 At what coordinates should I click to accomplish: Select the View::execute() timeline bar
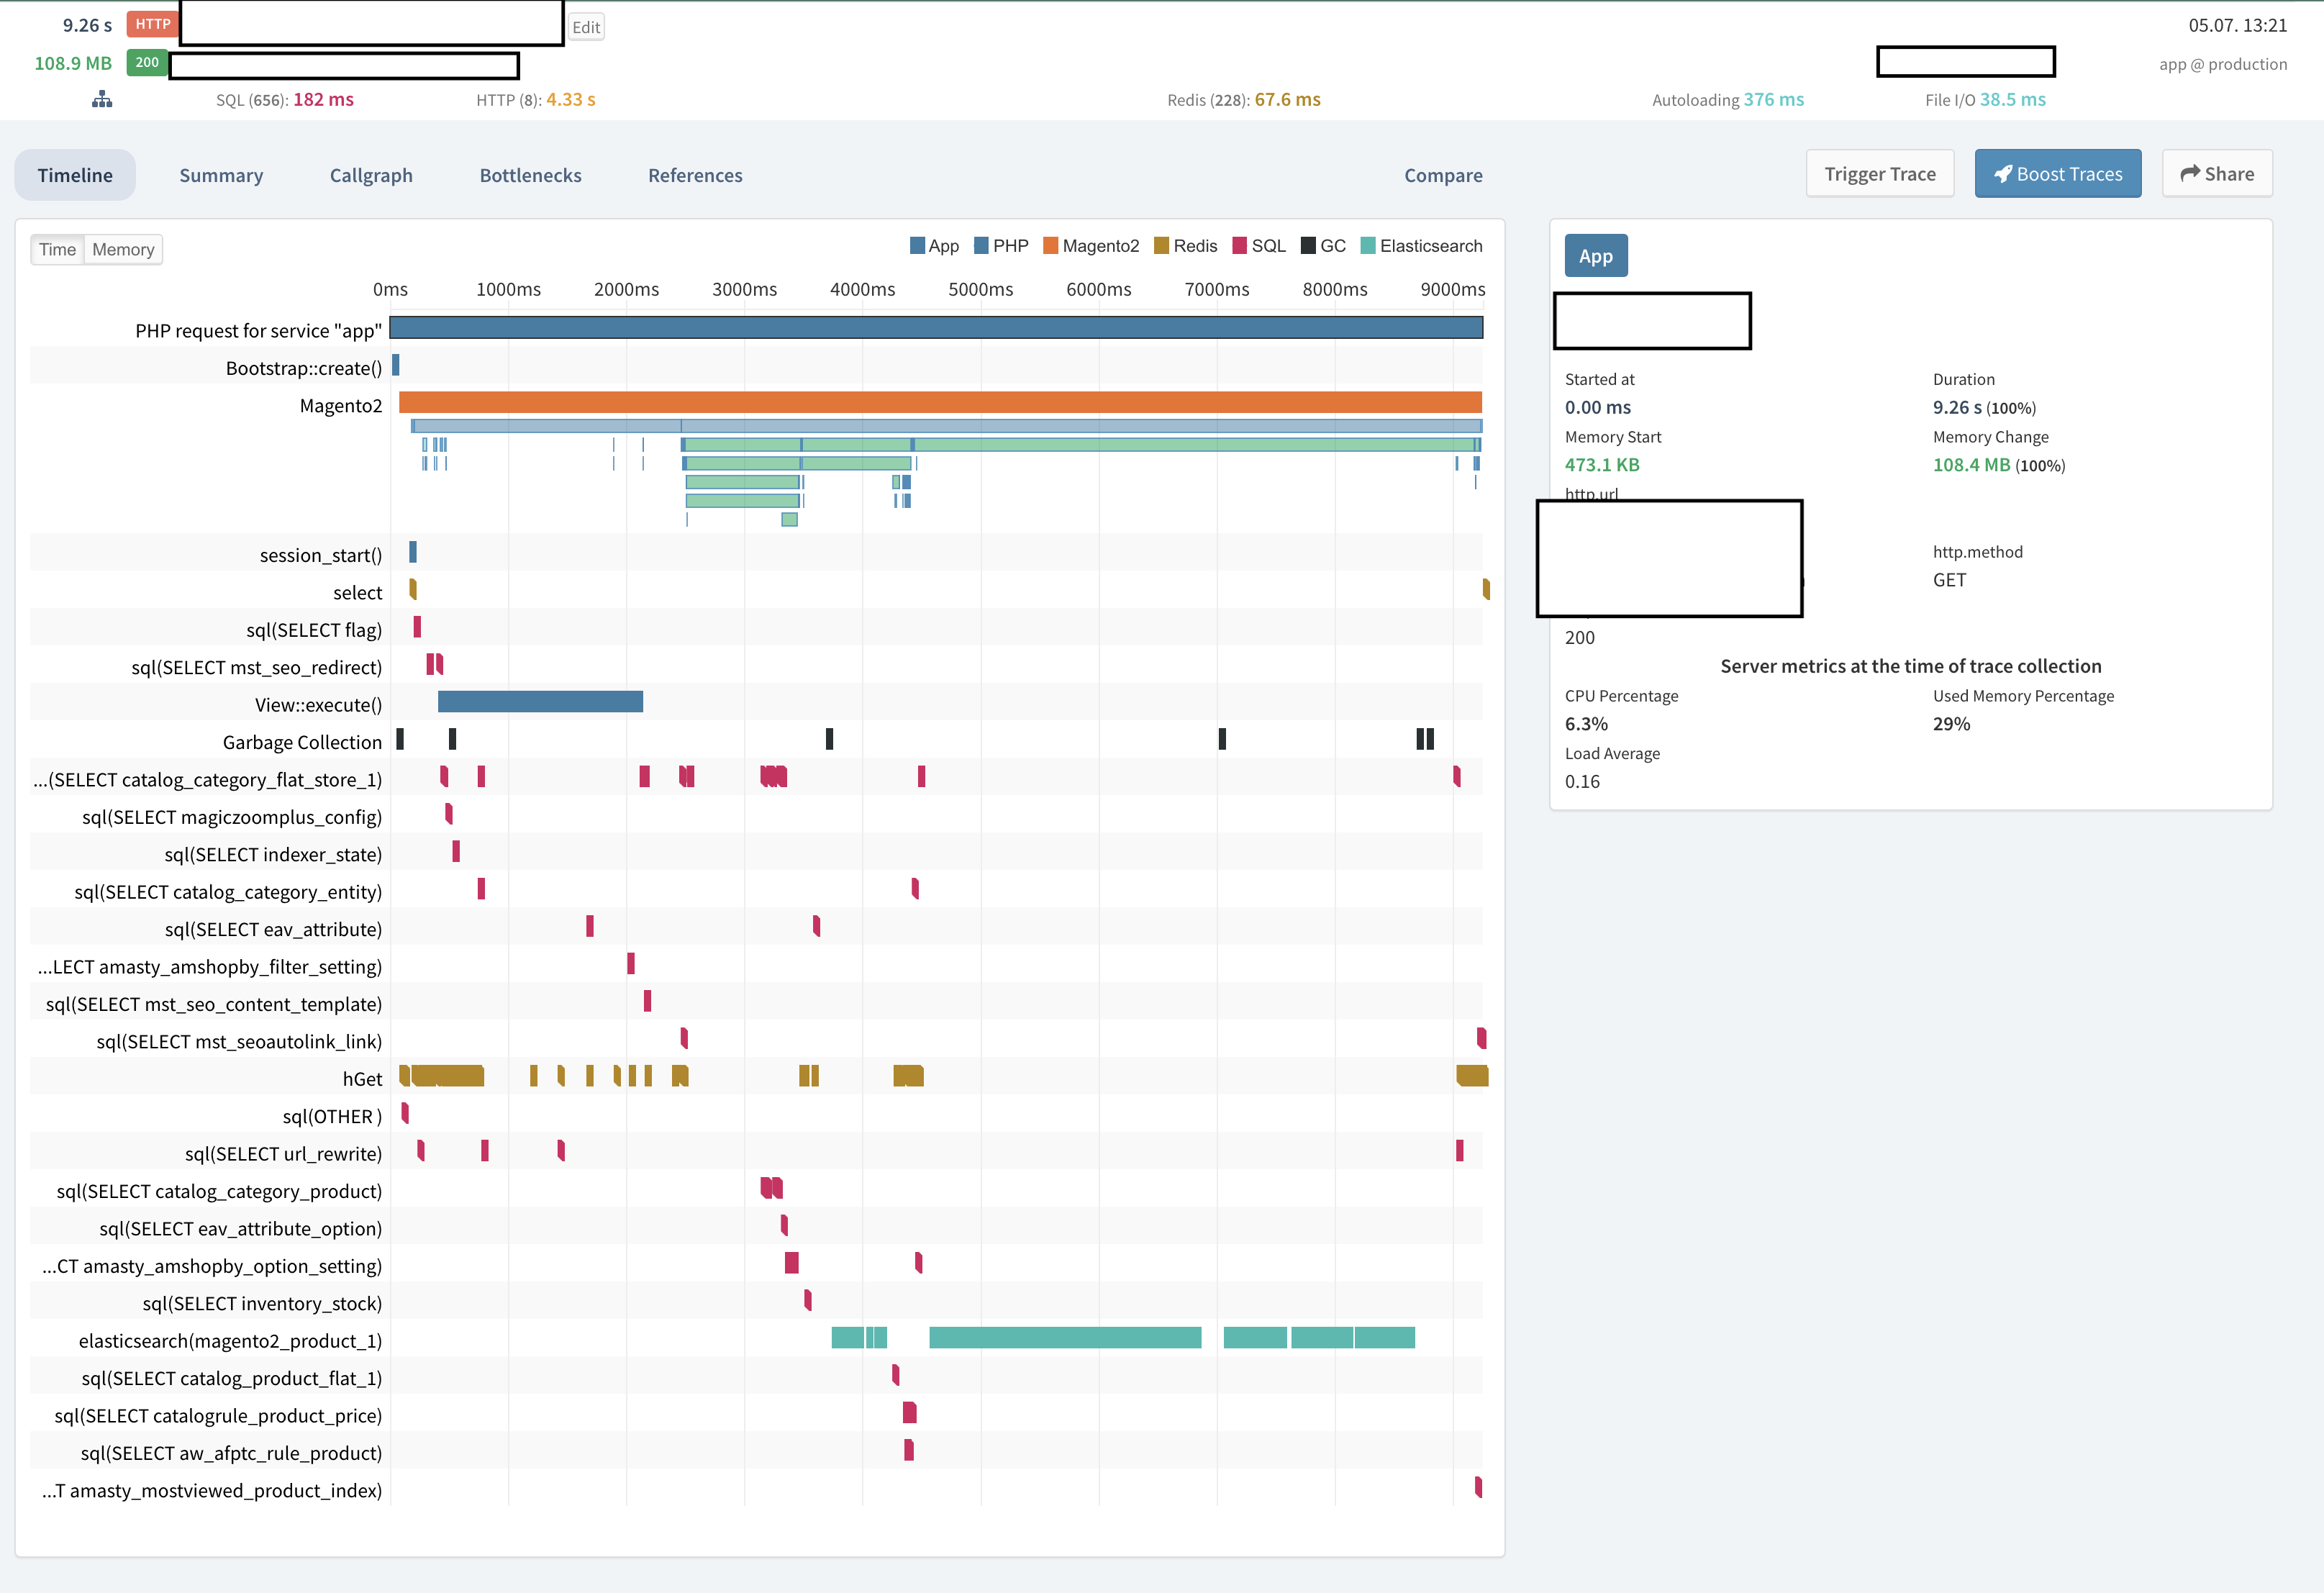pyautogui.click(x=540, y=702)
